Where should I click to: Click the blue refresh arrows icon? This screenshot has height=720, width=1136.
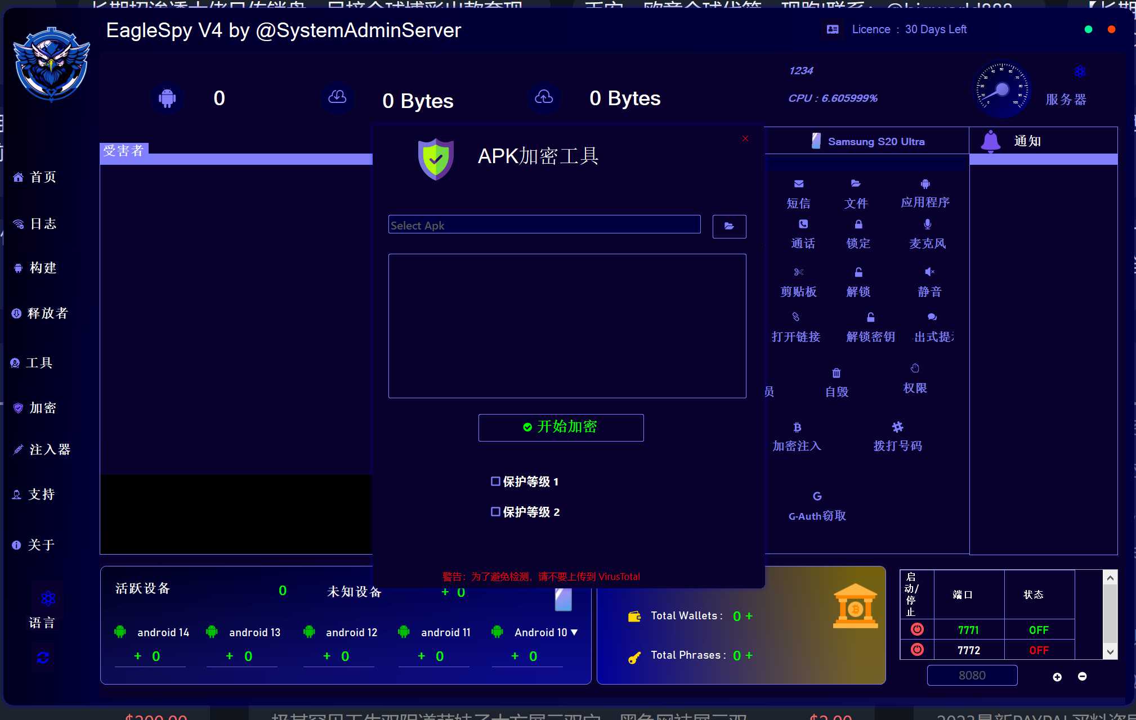point(43,658)
